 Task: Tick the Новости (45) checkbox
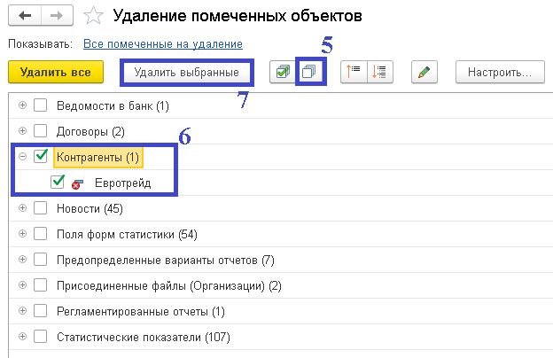40,208
